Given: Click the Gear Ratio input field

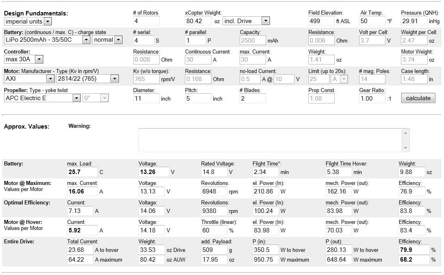Looking at the screenshot, I should [x=372, y=98].
